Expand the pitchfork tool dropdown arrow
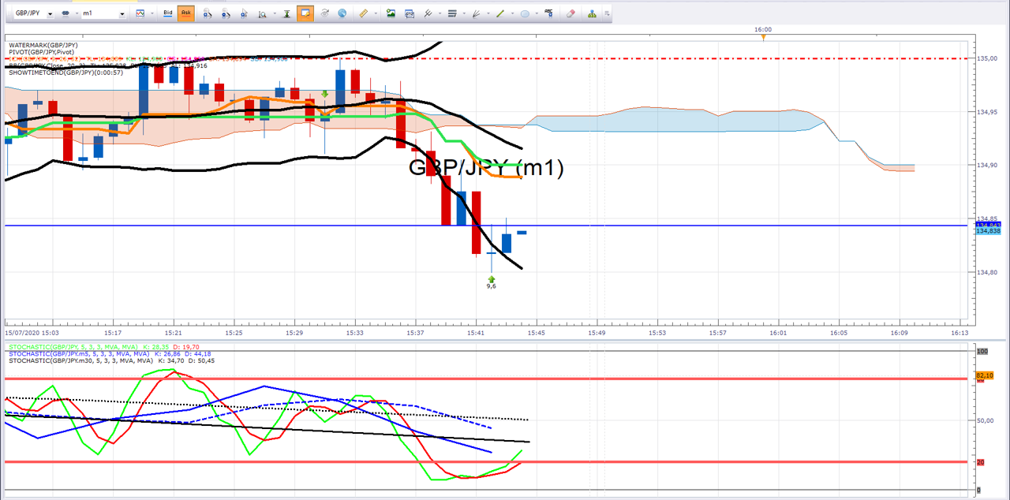Viewport: 1010px width, 500px height. pyautogui.click(x=439, y=13)
